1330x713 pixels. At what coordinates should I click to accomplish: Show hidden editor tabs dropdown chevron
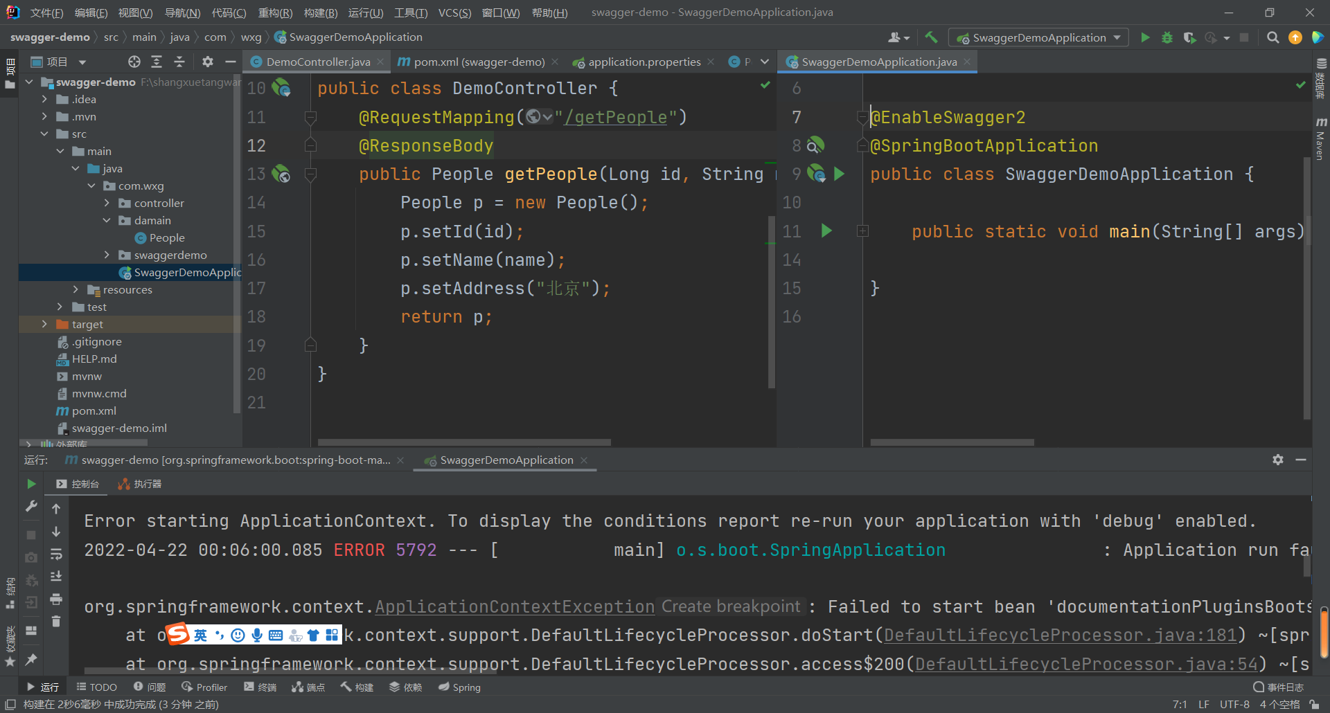[764, 62]
